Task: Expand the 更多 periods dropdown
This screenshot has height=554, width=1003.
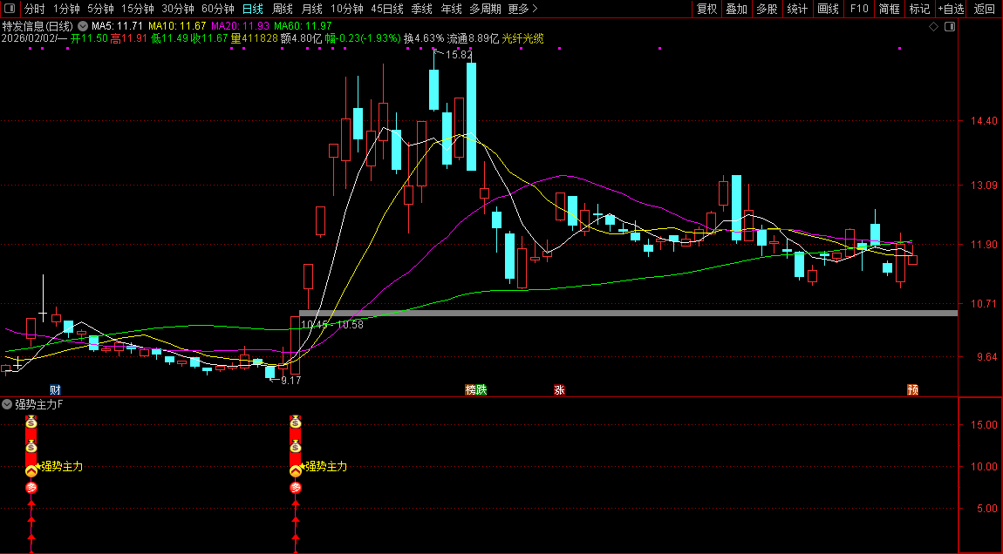Action: [x=522, y=9]
